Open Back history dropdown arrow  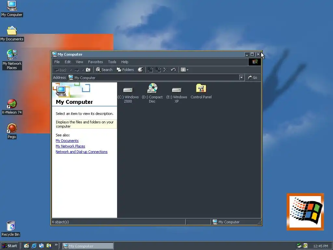(x=71, y=70)
